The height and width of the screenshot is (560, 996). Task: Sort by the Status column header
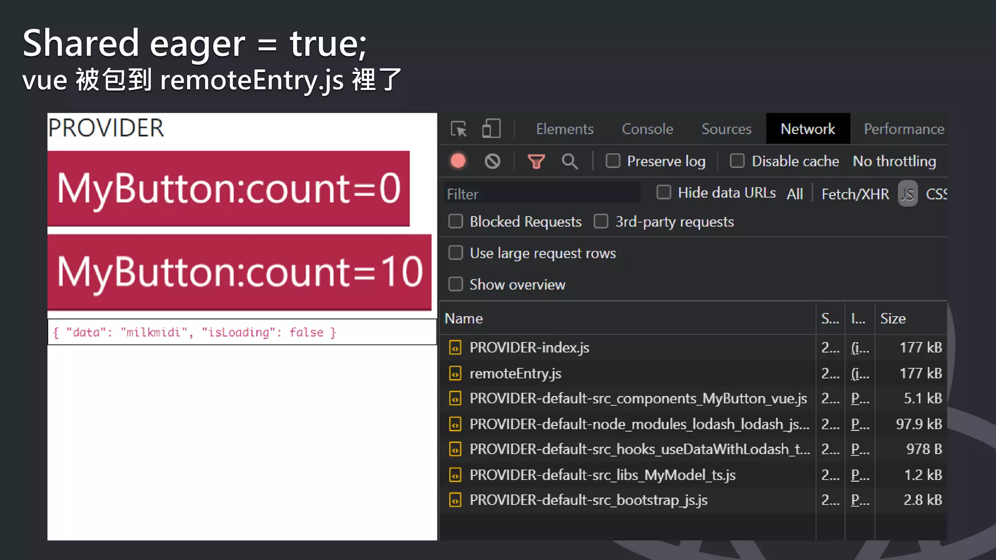coord(830,318)
